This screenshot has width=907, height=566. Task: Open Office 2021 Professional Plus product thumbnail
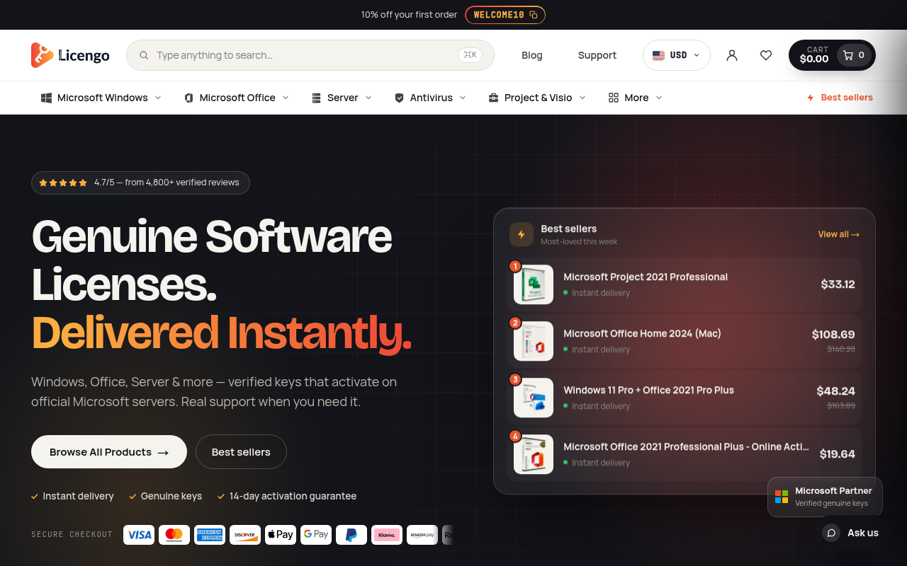pos(534,454)
